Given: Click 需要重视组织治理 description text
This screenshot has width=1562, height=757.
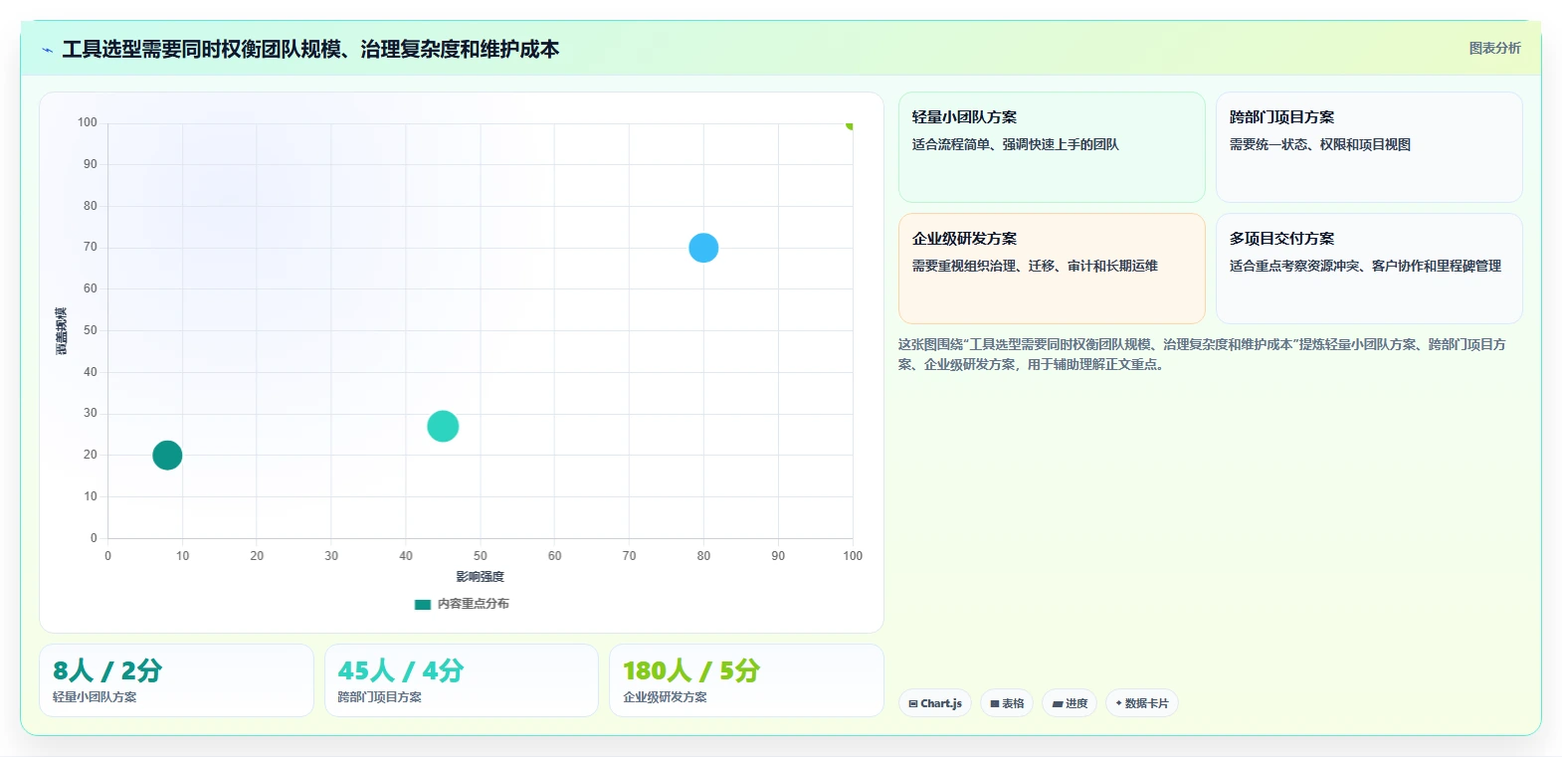Looking at the screenshot, I should tap(1035, 266).
